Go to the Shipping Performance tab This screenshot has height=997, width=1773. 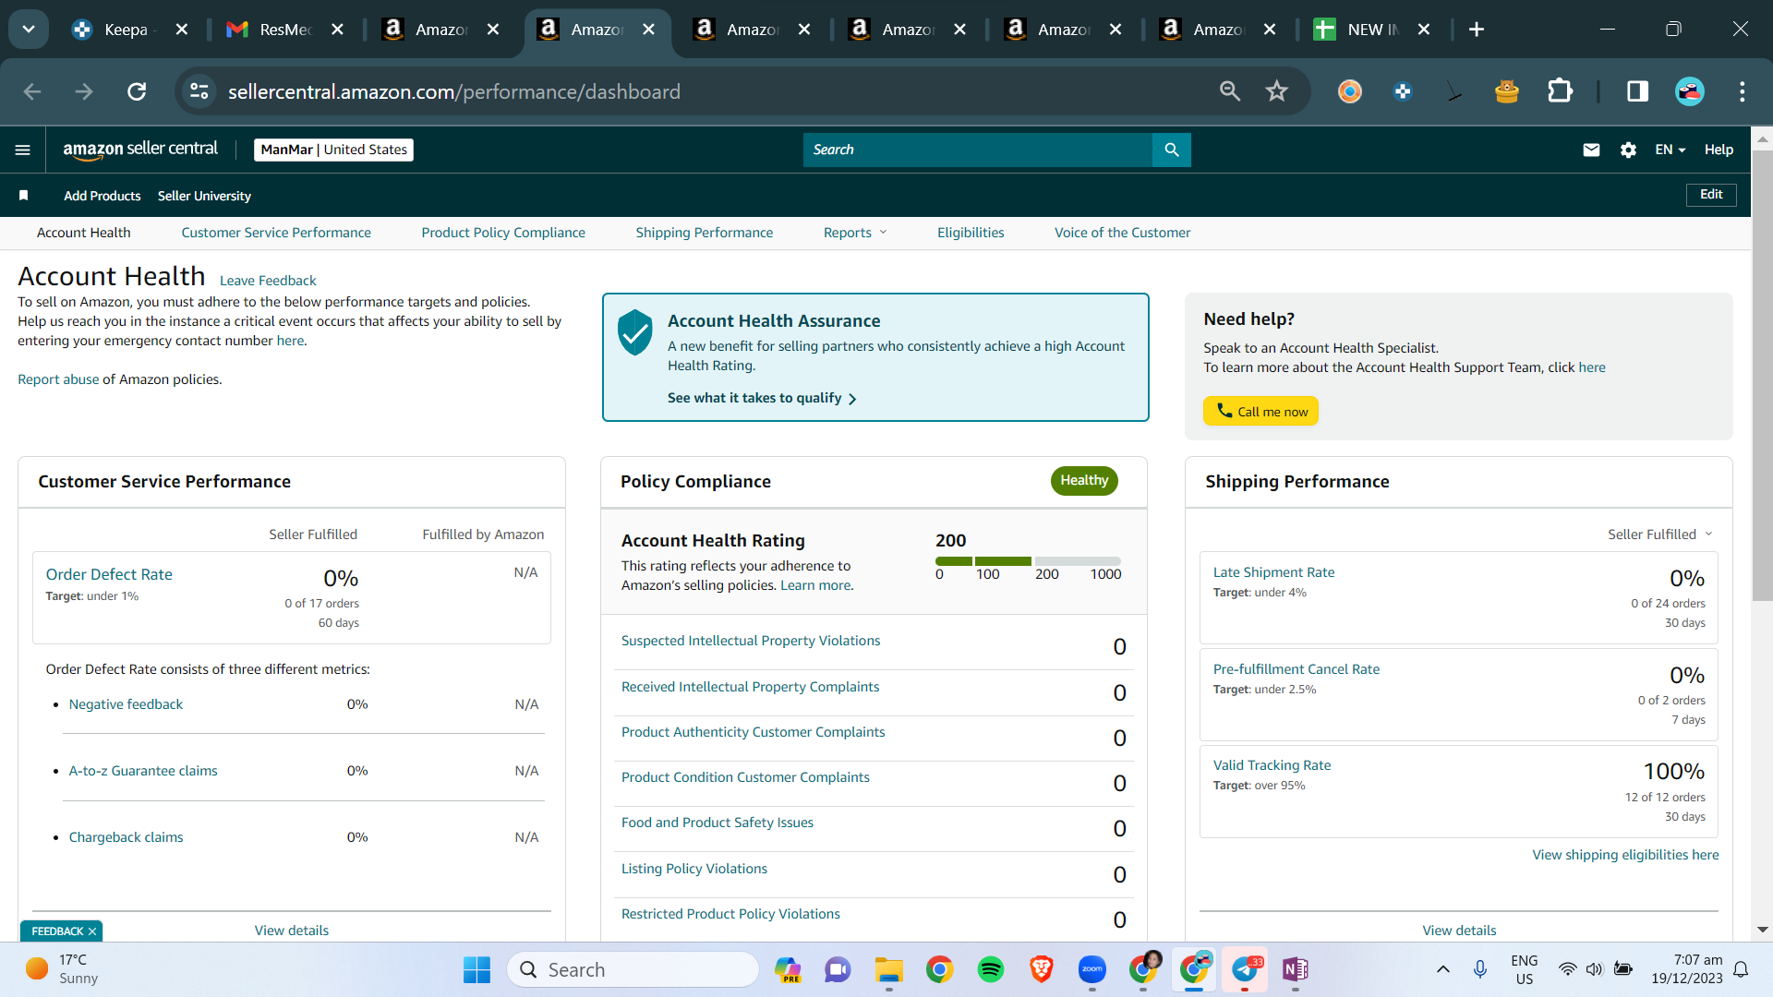point(705,233)
